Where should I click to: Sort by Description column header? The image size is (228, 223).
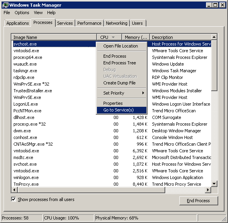[181, 37]
